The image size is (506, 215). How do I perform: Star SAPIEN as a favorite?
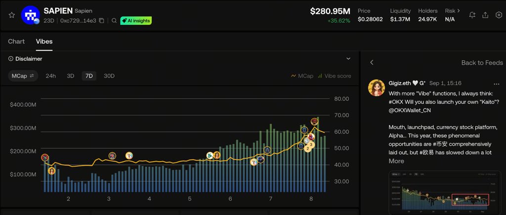click(x=12, y=15)
